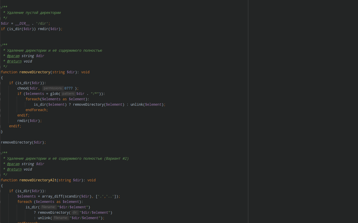358x223 pixels.
Task: Click @return tag above function removeDirectory
Action: point(14,61)
